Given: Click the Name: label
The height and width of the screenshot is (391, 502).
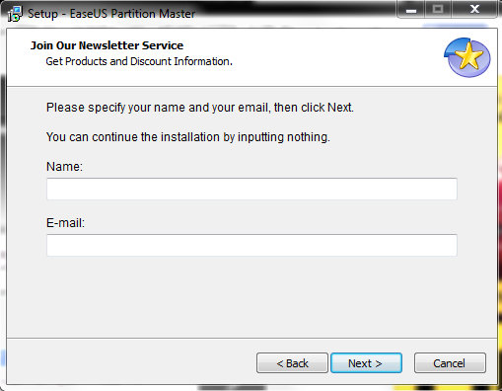Looking at the screenshot, I should click(x=64, y=167).
